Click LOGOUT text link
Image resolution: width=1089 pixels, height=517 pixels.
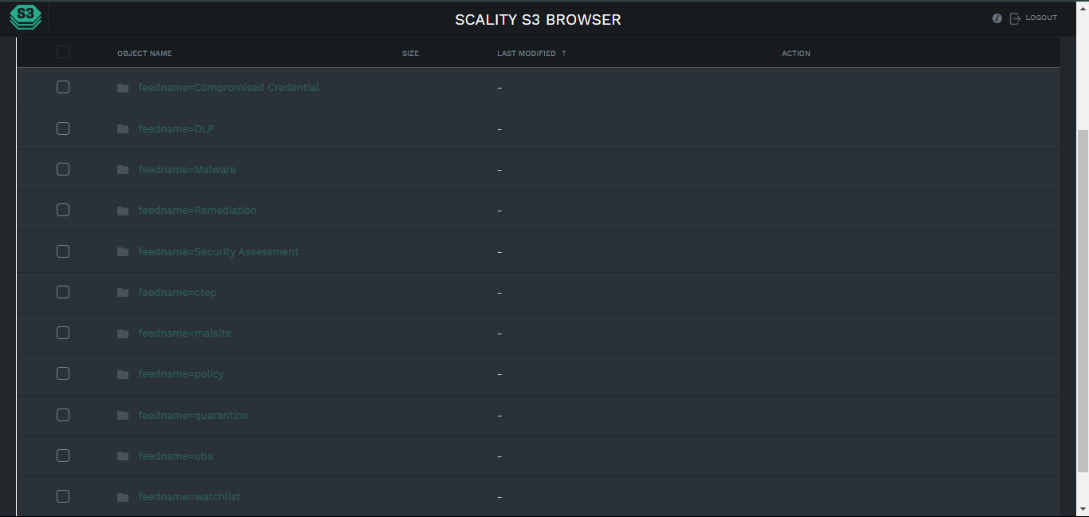pos(1041,18)
